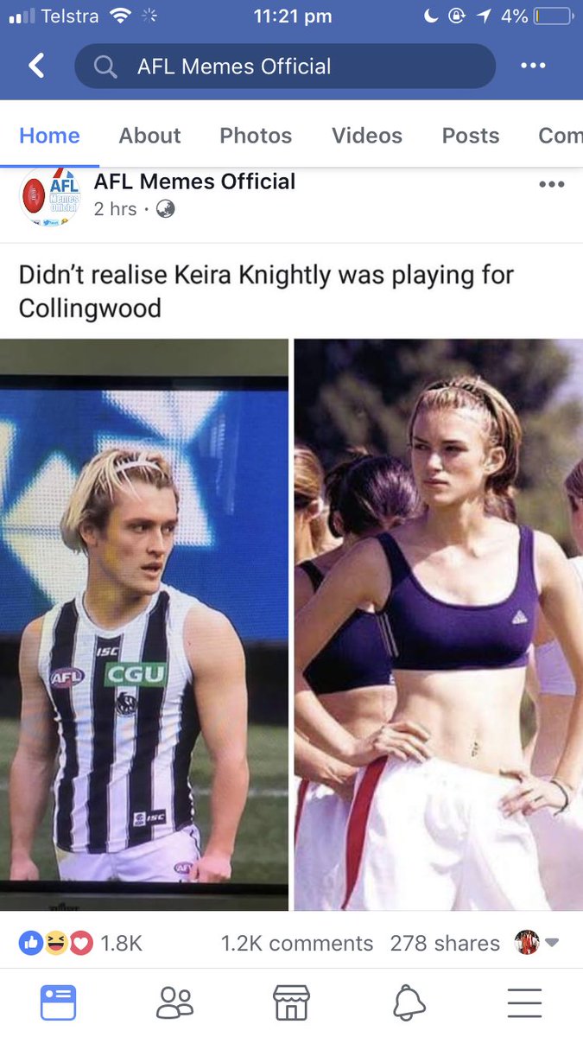Open the Friends icon in bottom bar

[x=175, y=1003]
